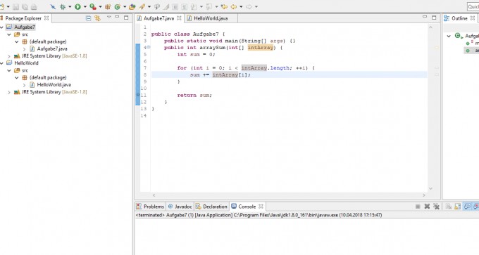Screen dimensions: 479x255
Task: Select the HelloWorld project
Action: pos(26,63)
